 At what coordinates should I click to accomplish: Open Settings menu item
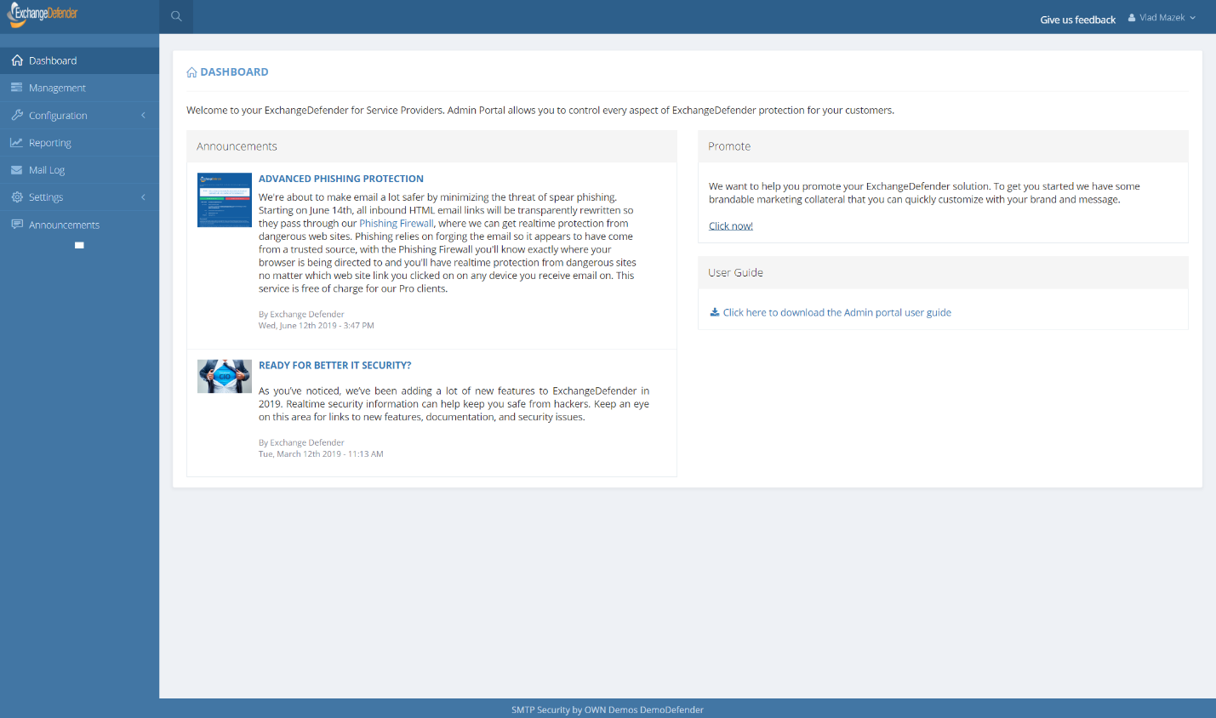[x=79, y=197]
